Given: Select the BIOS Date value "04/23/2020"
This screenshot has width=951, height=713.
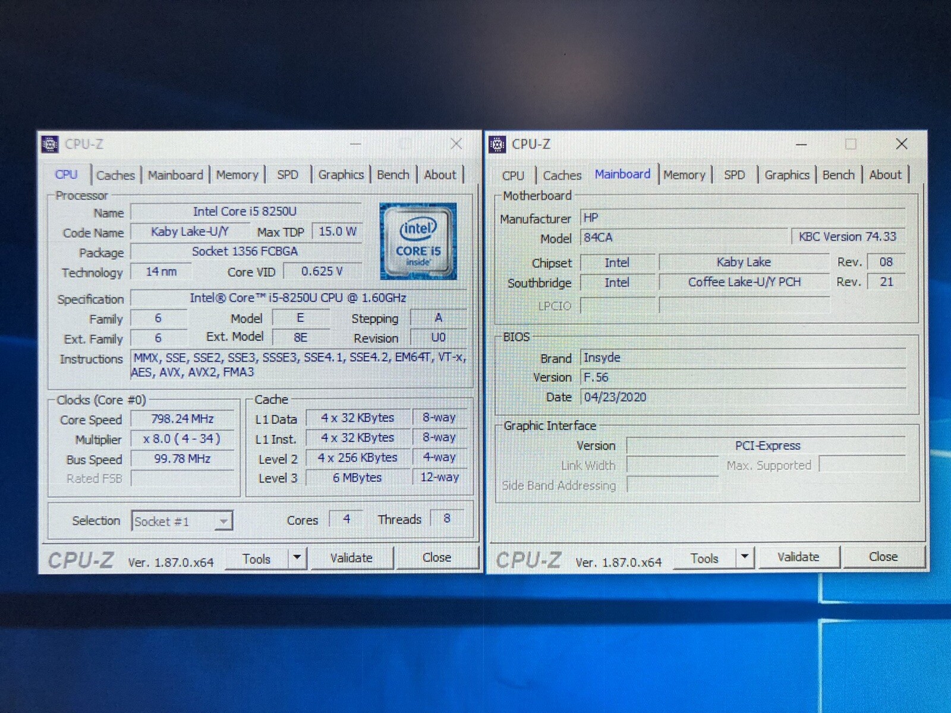Looking at the screenshot, I should pyautogui.click(x=744, y=397).
